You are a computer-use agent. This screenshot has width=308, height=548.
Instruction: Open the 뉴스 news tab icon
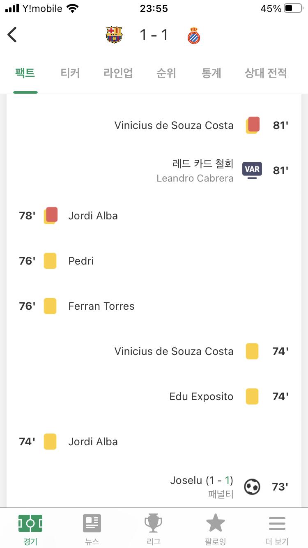[92, 529]
